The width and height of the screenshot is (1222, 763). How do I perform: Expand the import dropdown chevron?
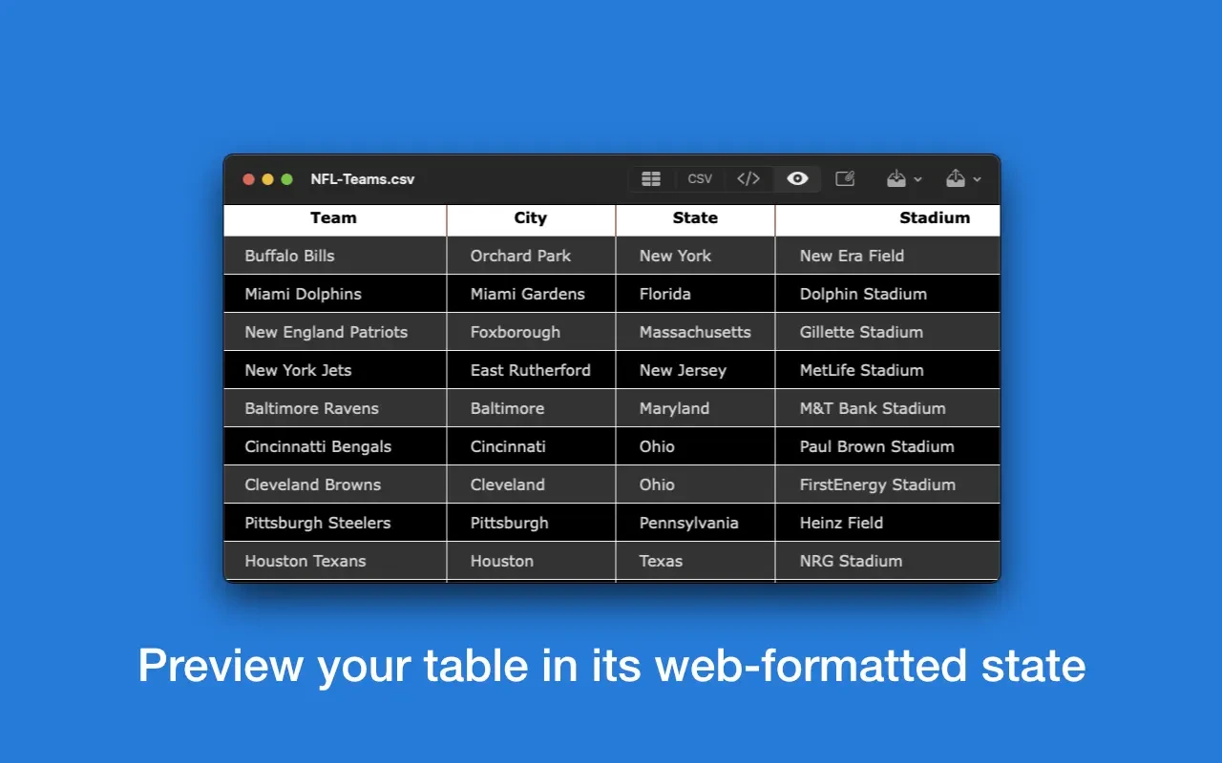click(x=918, y=180)
